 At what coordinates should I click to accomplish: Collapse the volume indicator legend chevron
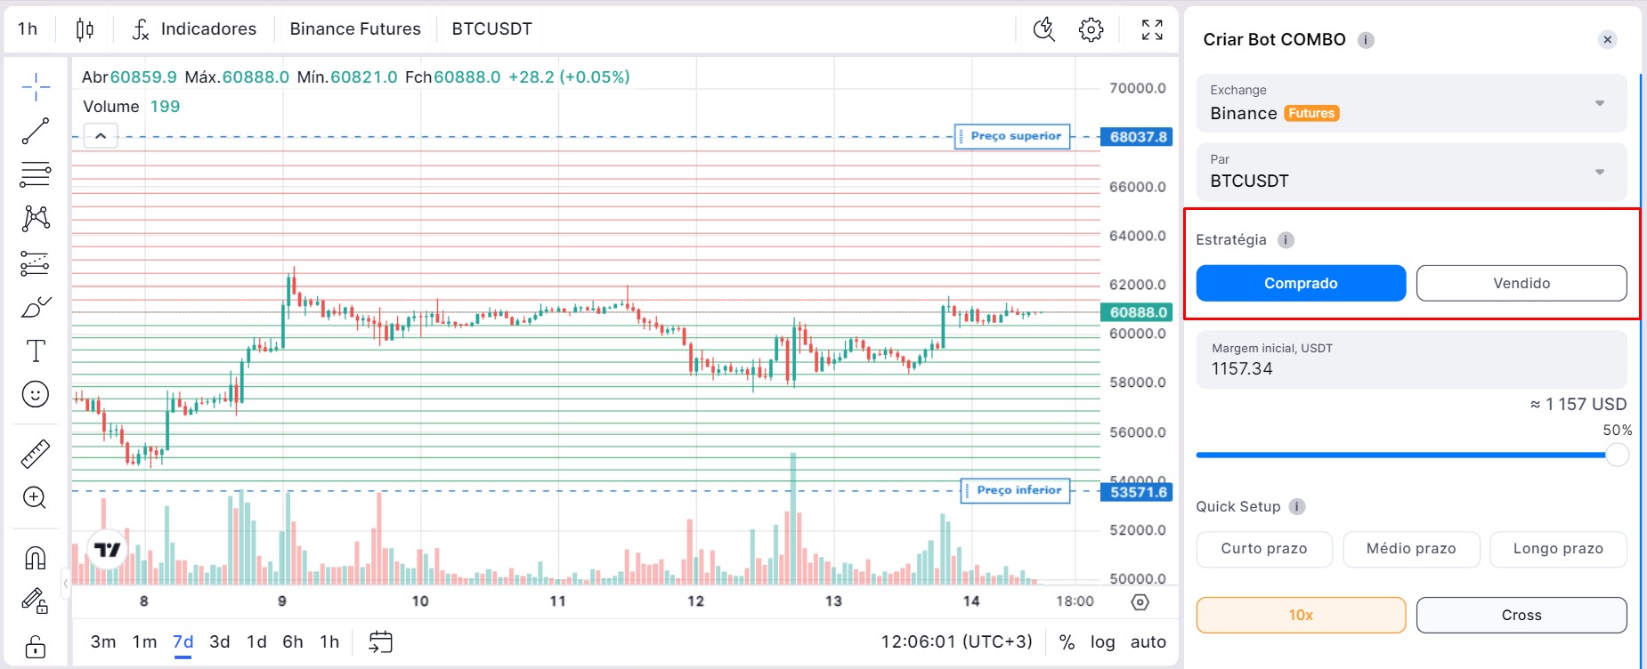pyautogui.click(x=101, y=136)
